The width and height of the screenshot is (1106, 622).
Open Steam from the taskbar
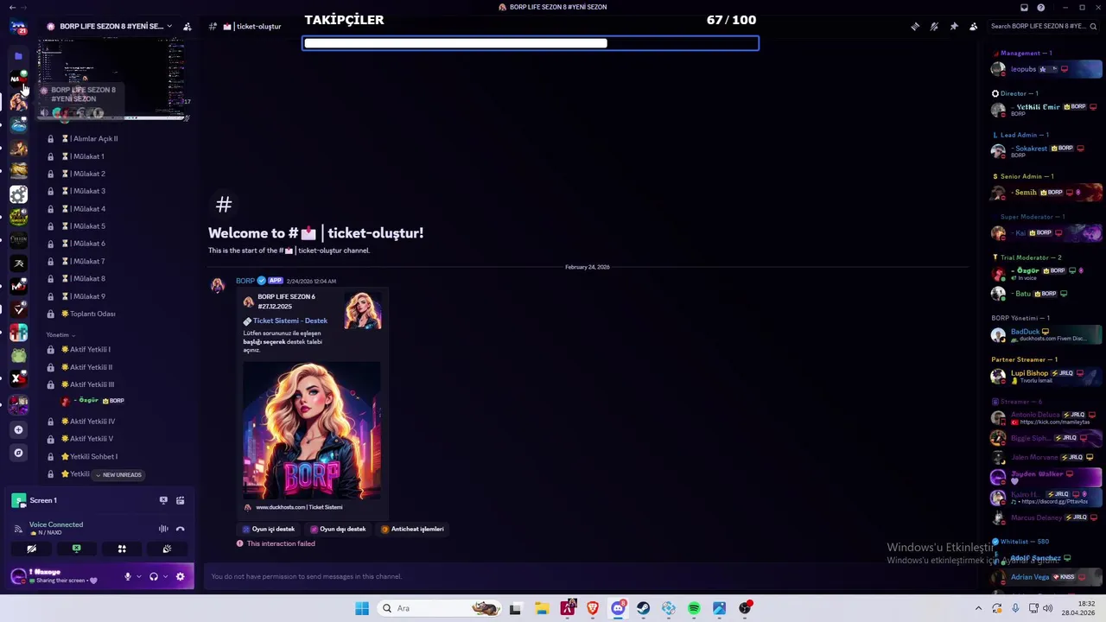coord(643,608)
